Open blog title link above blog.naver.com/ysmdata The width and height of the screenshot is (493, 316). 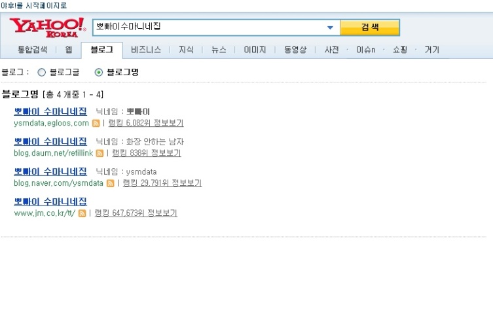tap(50, 172)
